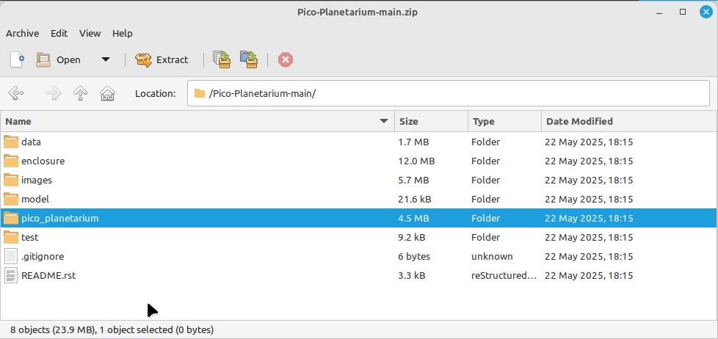Click the file name '.gitignore'

(x=43, y=256)
